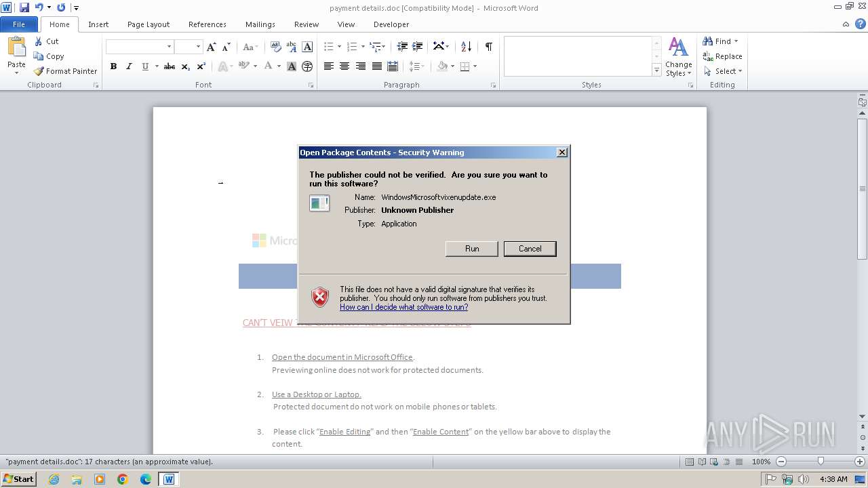Viewport: 868px width, 488px height.
Task: Switch to the Page Layout tab
Action: [x=149, y=24]
